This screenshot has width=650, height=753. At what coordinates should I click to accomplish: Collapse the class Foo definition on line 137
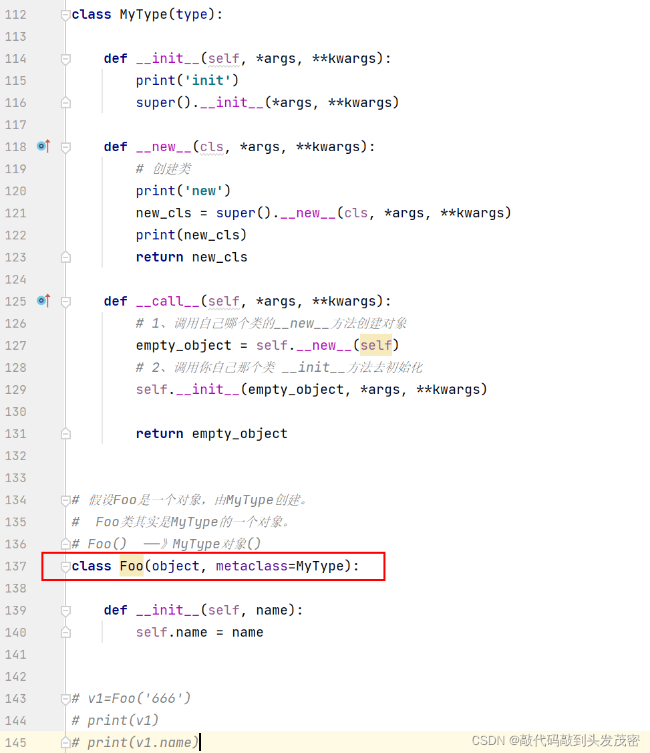(x=65, y=566)
